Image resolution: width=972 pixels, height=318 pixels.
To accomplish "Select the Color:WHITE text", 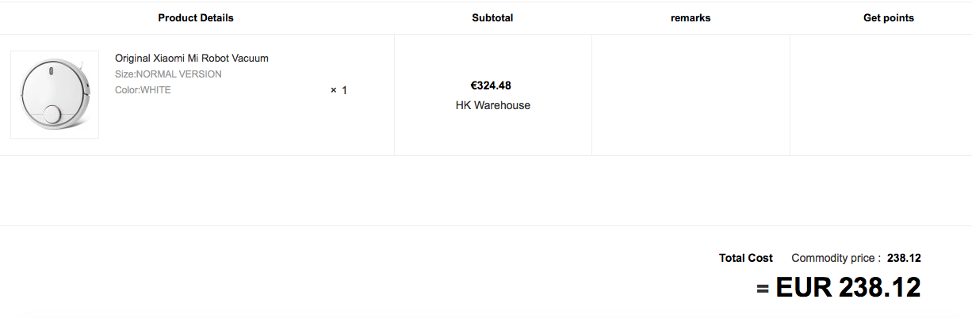I will [x=143, y=89].
